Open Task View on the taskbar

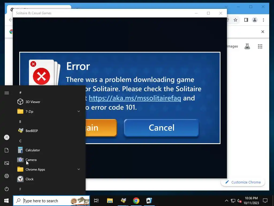click(96, 201)
